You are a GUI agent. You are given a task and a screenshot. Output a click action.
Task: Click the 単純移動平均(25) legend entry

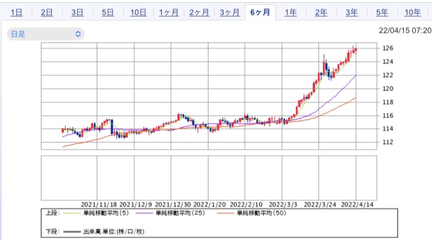pos(180,213)
